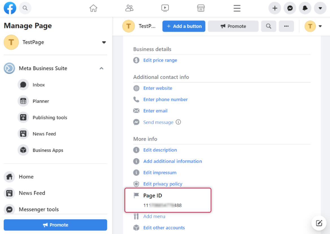Open the Messenger icon in top bar
330x234 pixels.
290,8
